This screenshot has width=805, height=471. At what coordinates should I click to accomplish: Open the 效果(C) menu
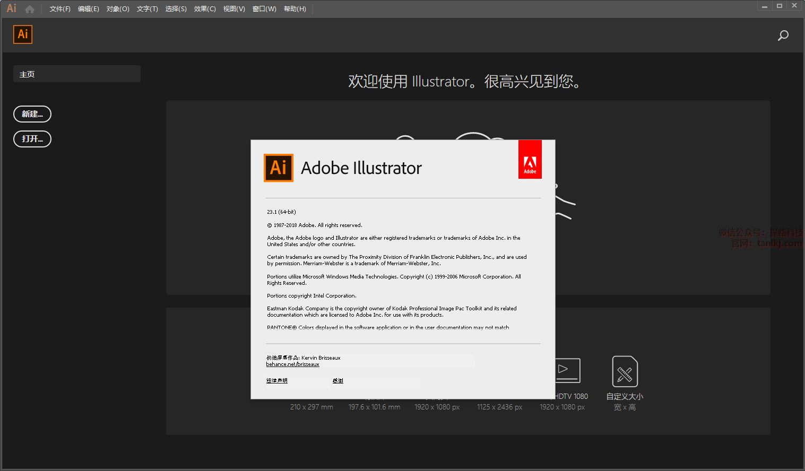tap(205, 9)
